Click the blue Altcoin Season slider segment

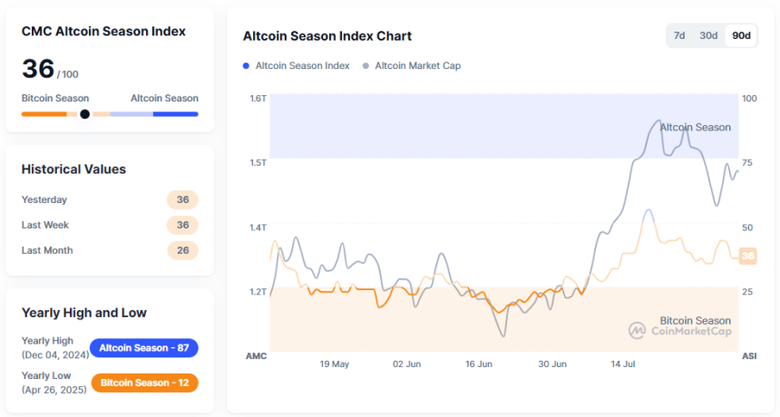[175, 114]
